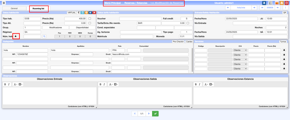
Task: Click the red X icon in Datos habitación
Action: click(x=94, y=13)
